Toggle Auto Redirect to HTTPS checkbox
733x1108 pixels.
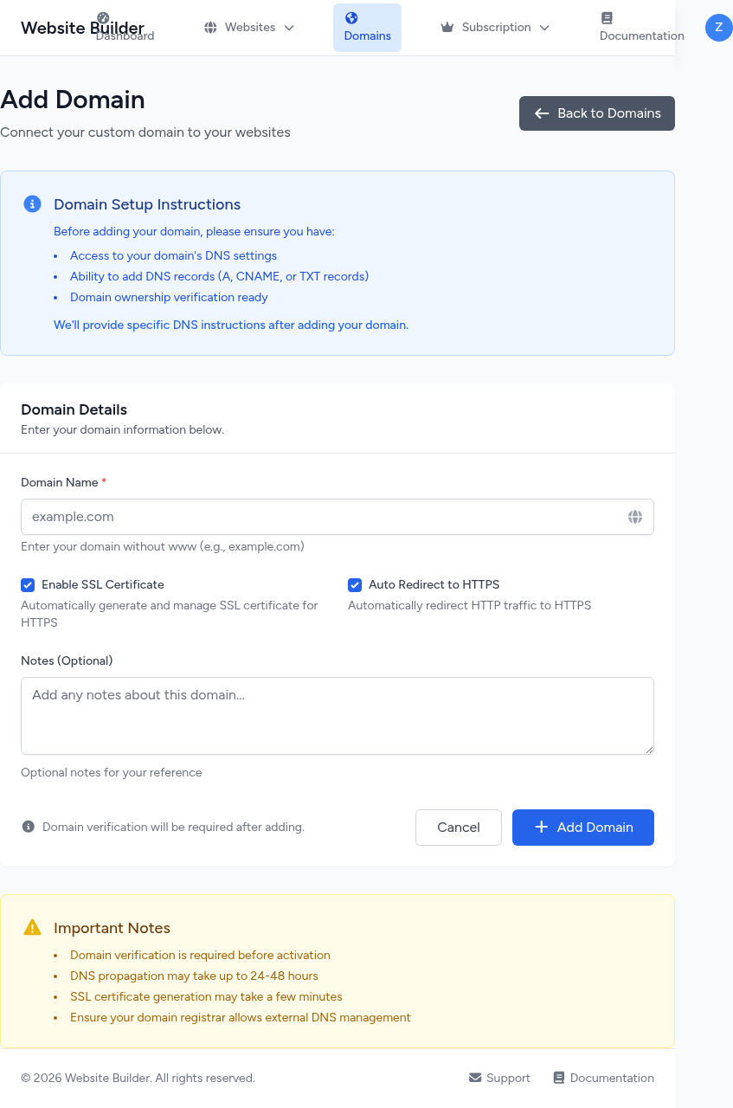point(355,585)
